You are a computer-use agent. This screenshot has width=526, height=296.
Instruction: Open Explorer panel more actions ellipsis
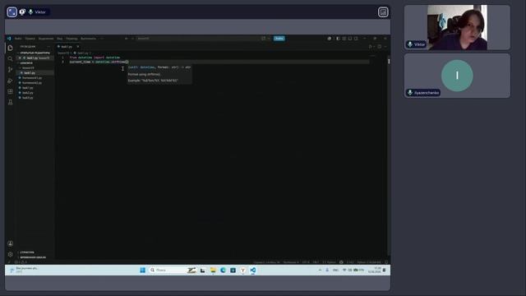tap(48, 47)
